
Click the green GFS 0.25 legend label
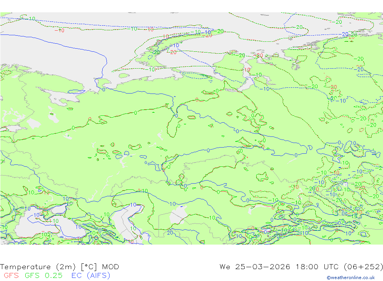[44, 275]
